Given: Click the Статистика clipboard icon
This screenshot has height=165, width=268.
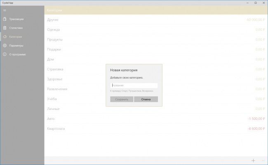Looking at the screenshot, I should (x=5, y=28).
